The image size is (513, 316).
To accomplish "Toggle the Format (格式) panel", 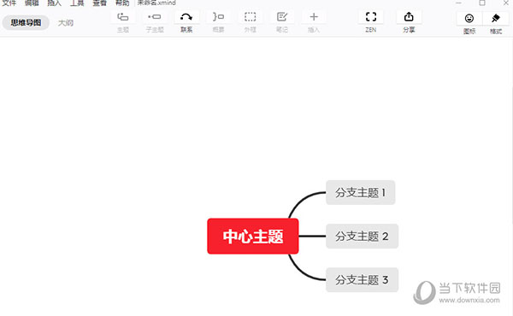I will [496, 19].
